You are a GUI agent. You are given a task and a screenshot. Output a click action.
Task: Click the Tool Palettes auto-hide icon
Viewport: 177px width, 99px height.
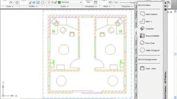click(x=165, y=6)
